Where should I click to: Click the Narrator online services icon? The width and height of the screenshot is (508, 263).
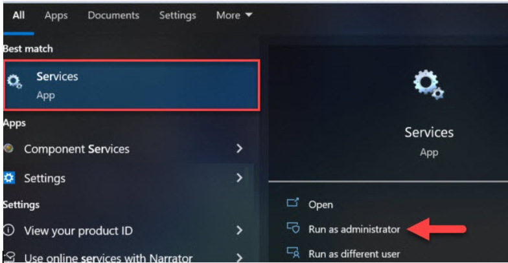click(x=9, y=257)
